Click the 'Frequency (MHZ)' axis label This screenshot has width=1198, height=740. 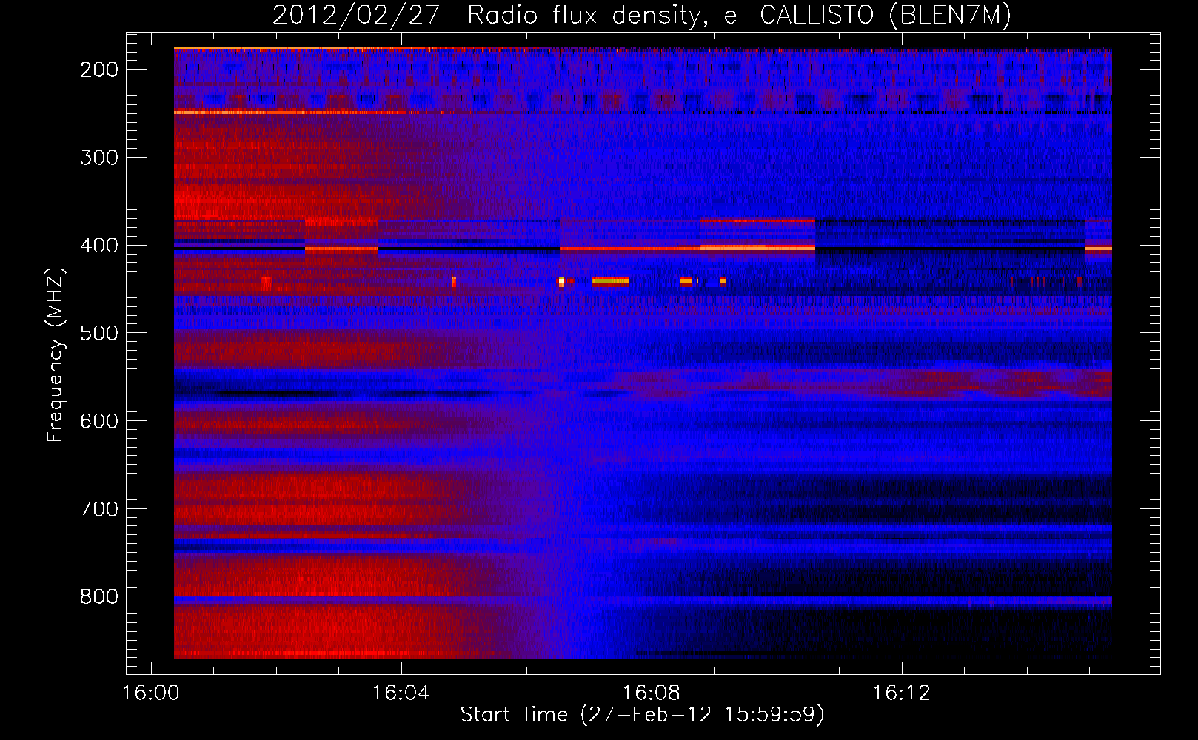[56, 354]
